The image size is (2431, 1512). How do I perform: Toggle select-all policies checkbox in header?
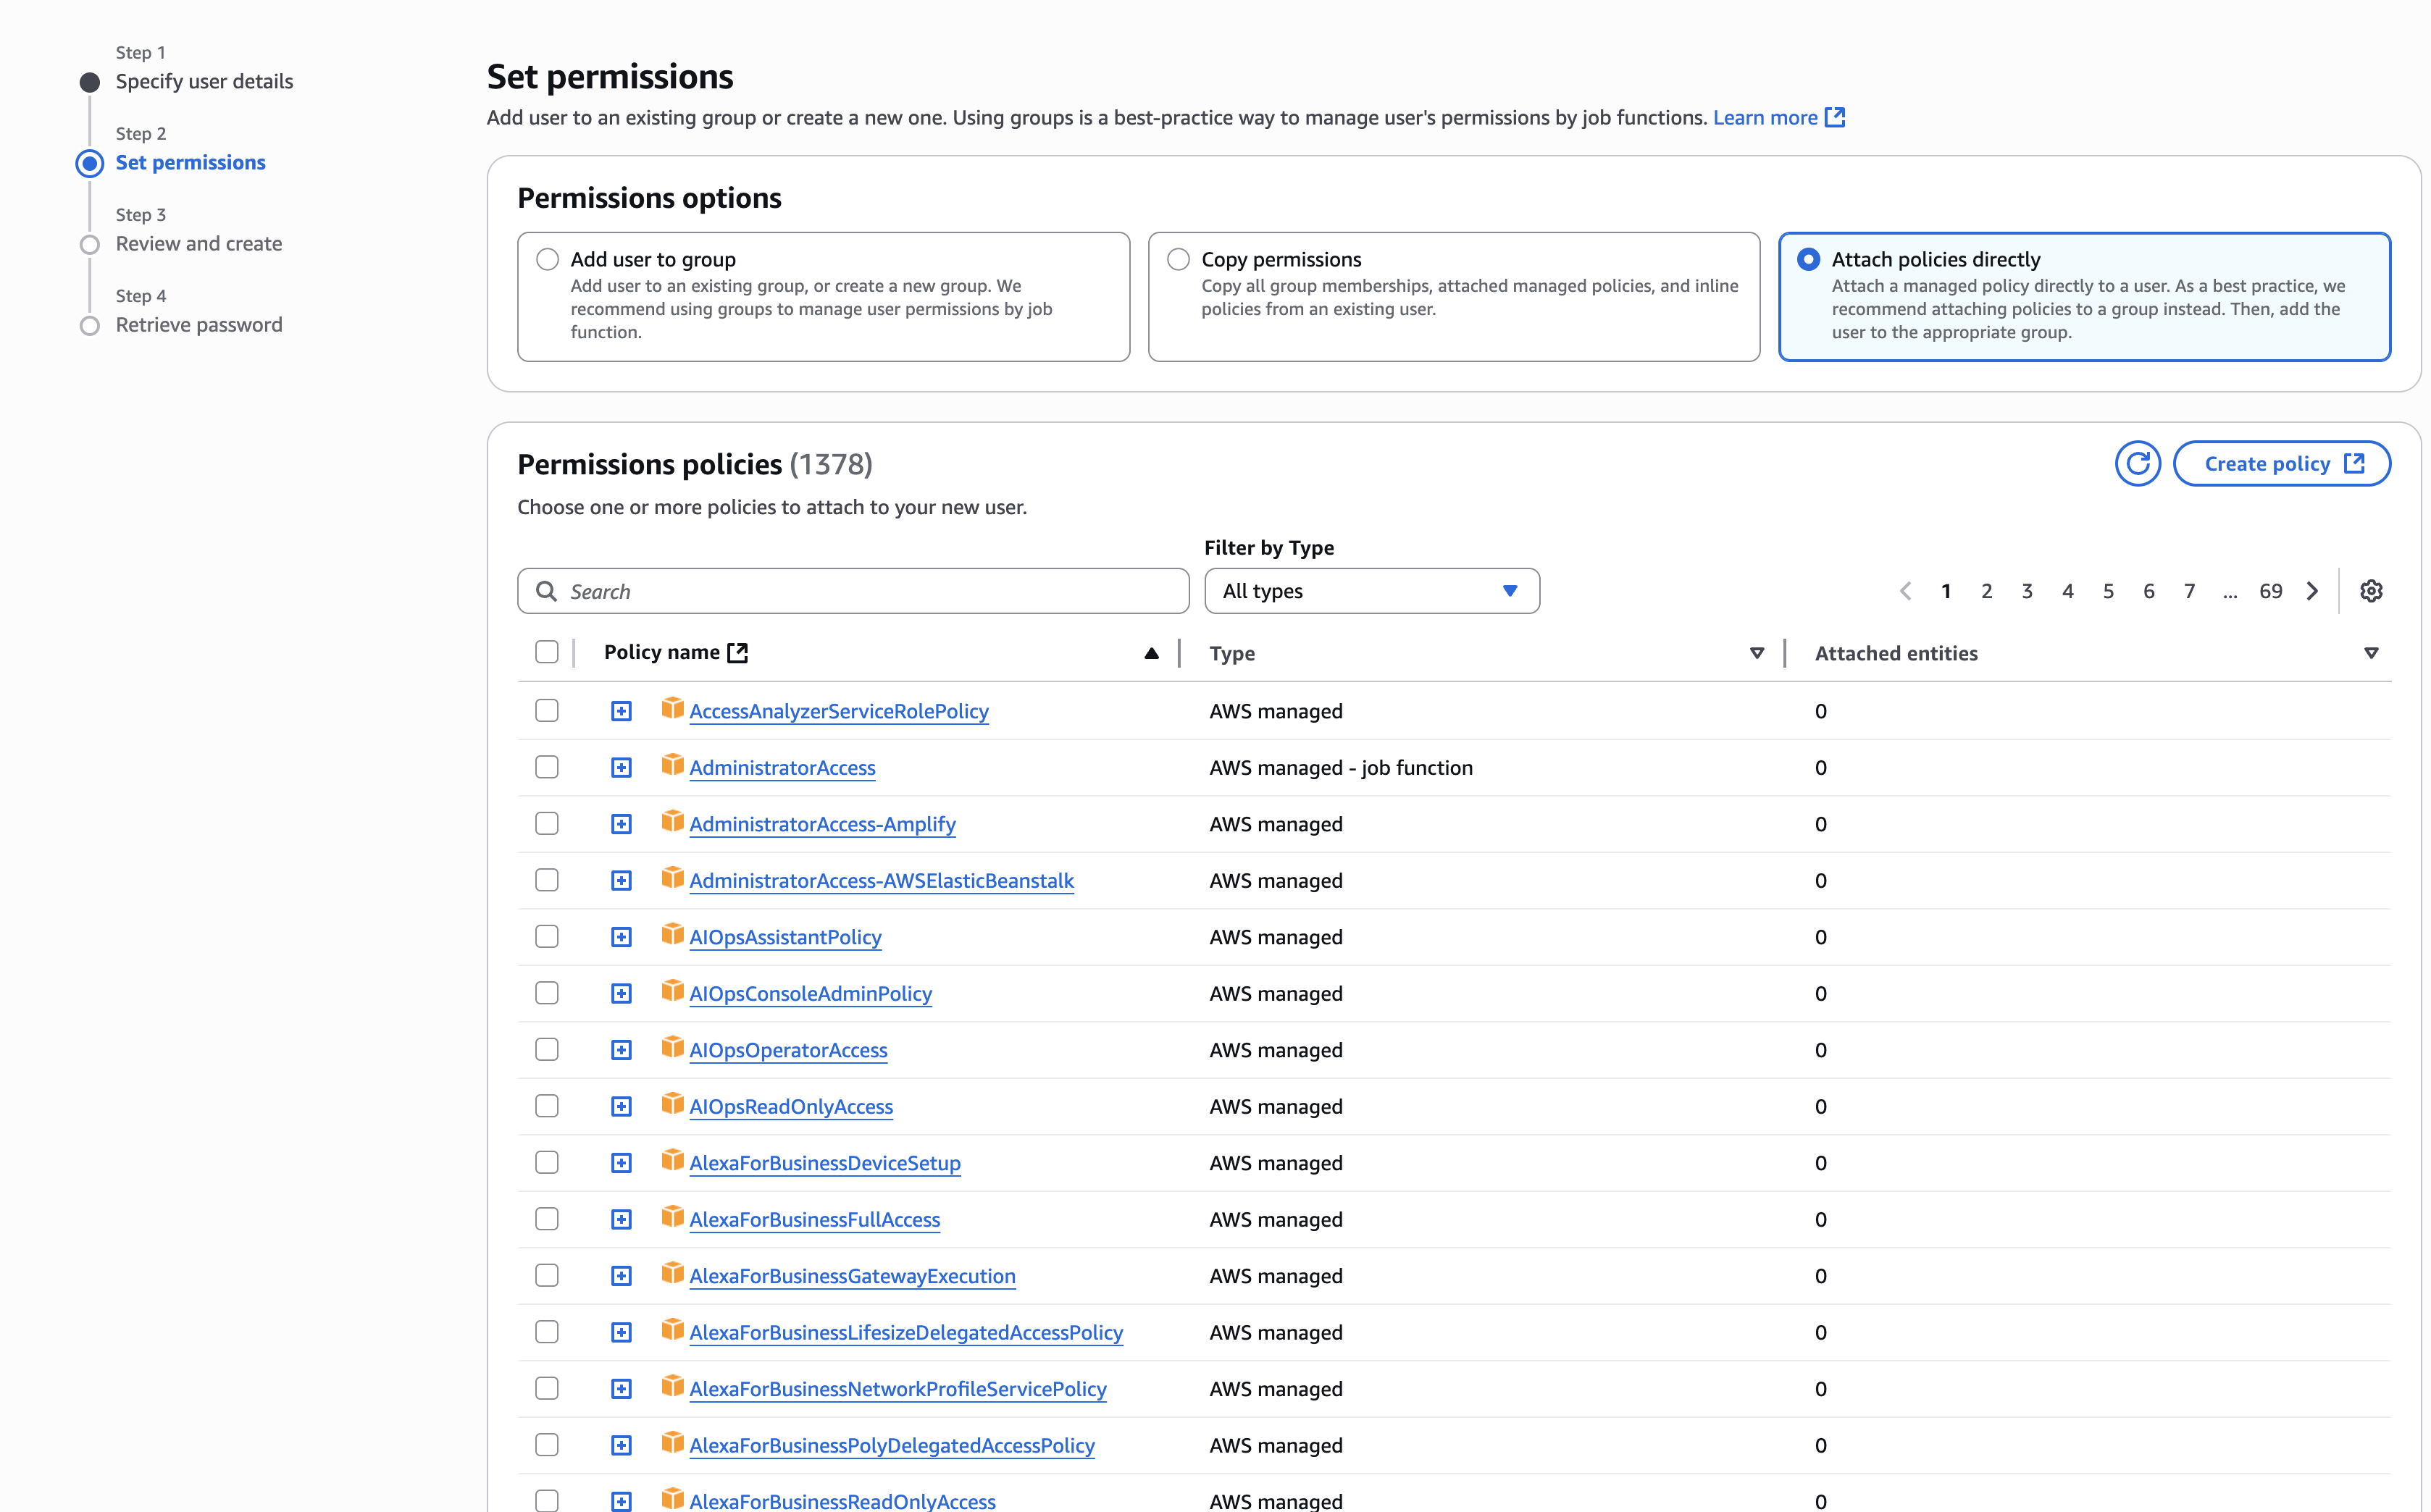(547, 652)
